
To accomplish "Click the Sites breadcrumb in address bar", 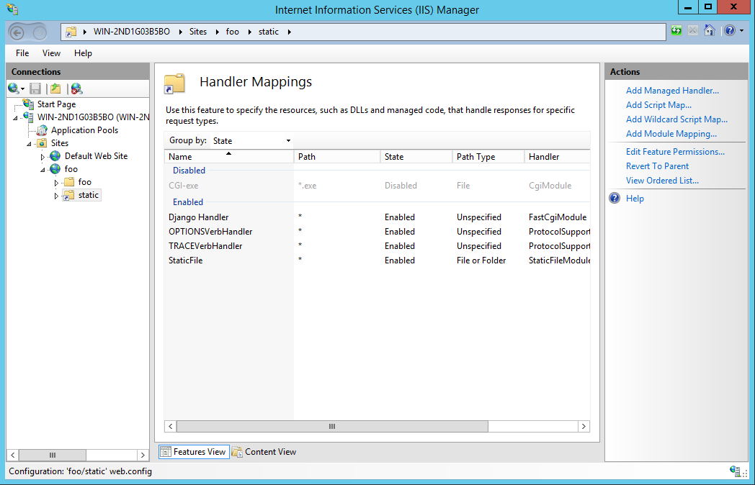I will click(198, 32).
